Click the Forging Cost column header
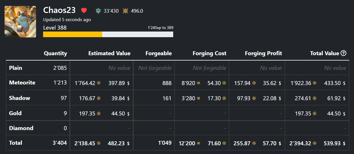 point(210,53)
